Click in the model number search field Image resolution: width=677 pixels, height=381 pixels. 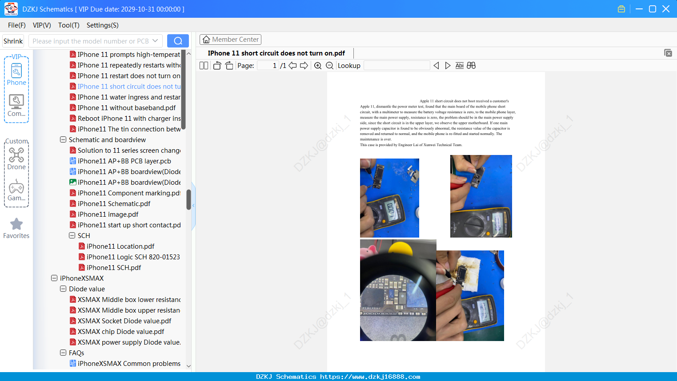coord(91,41)
